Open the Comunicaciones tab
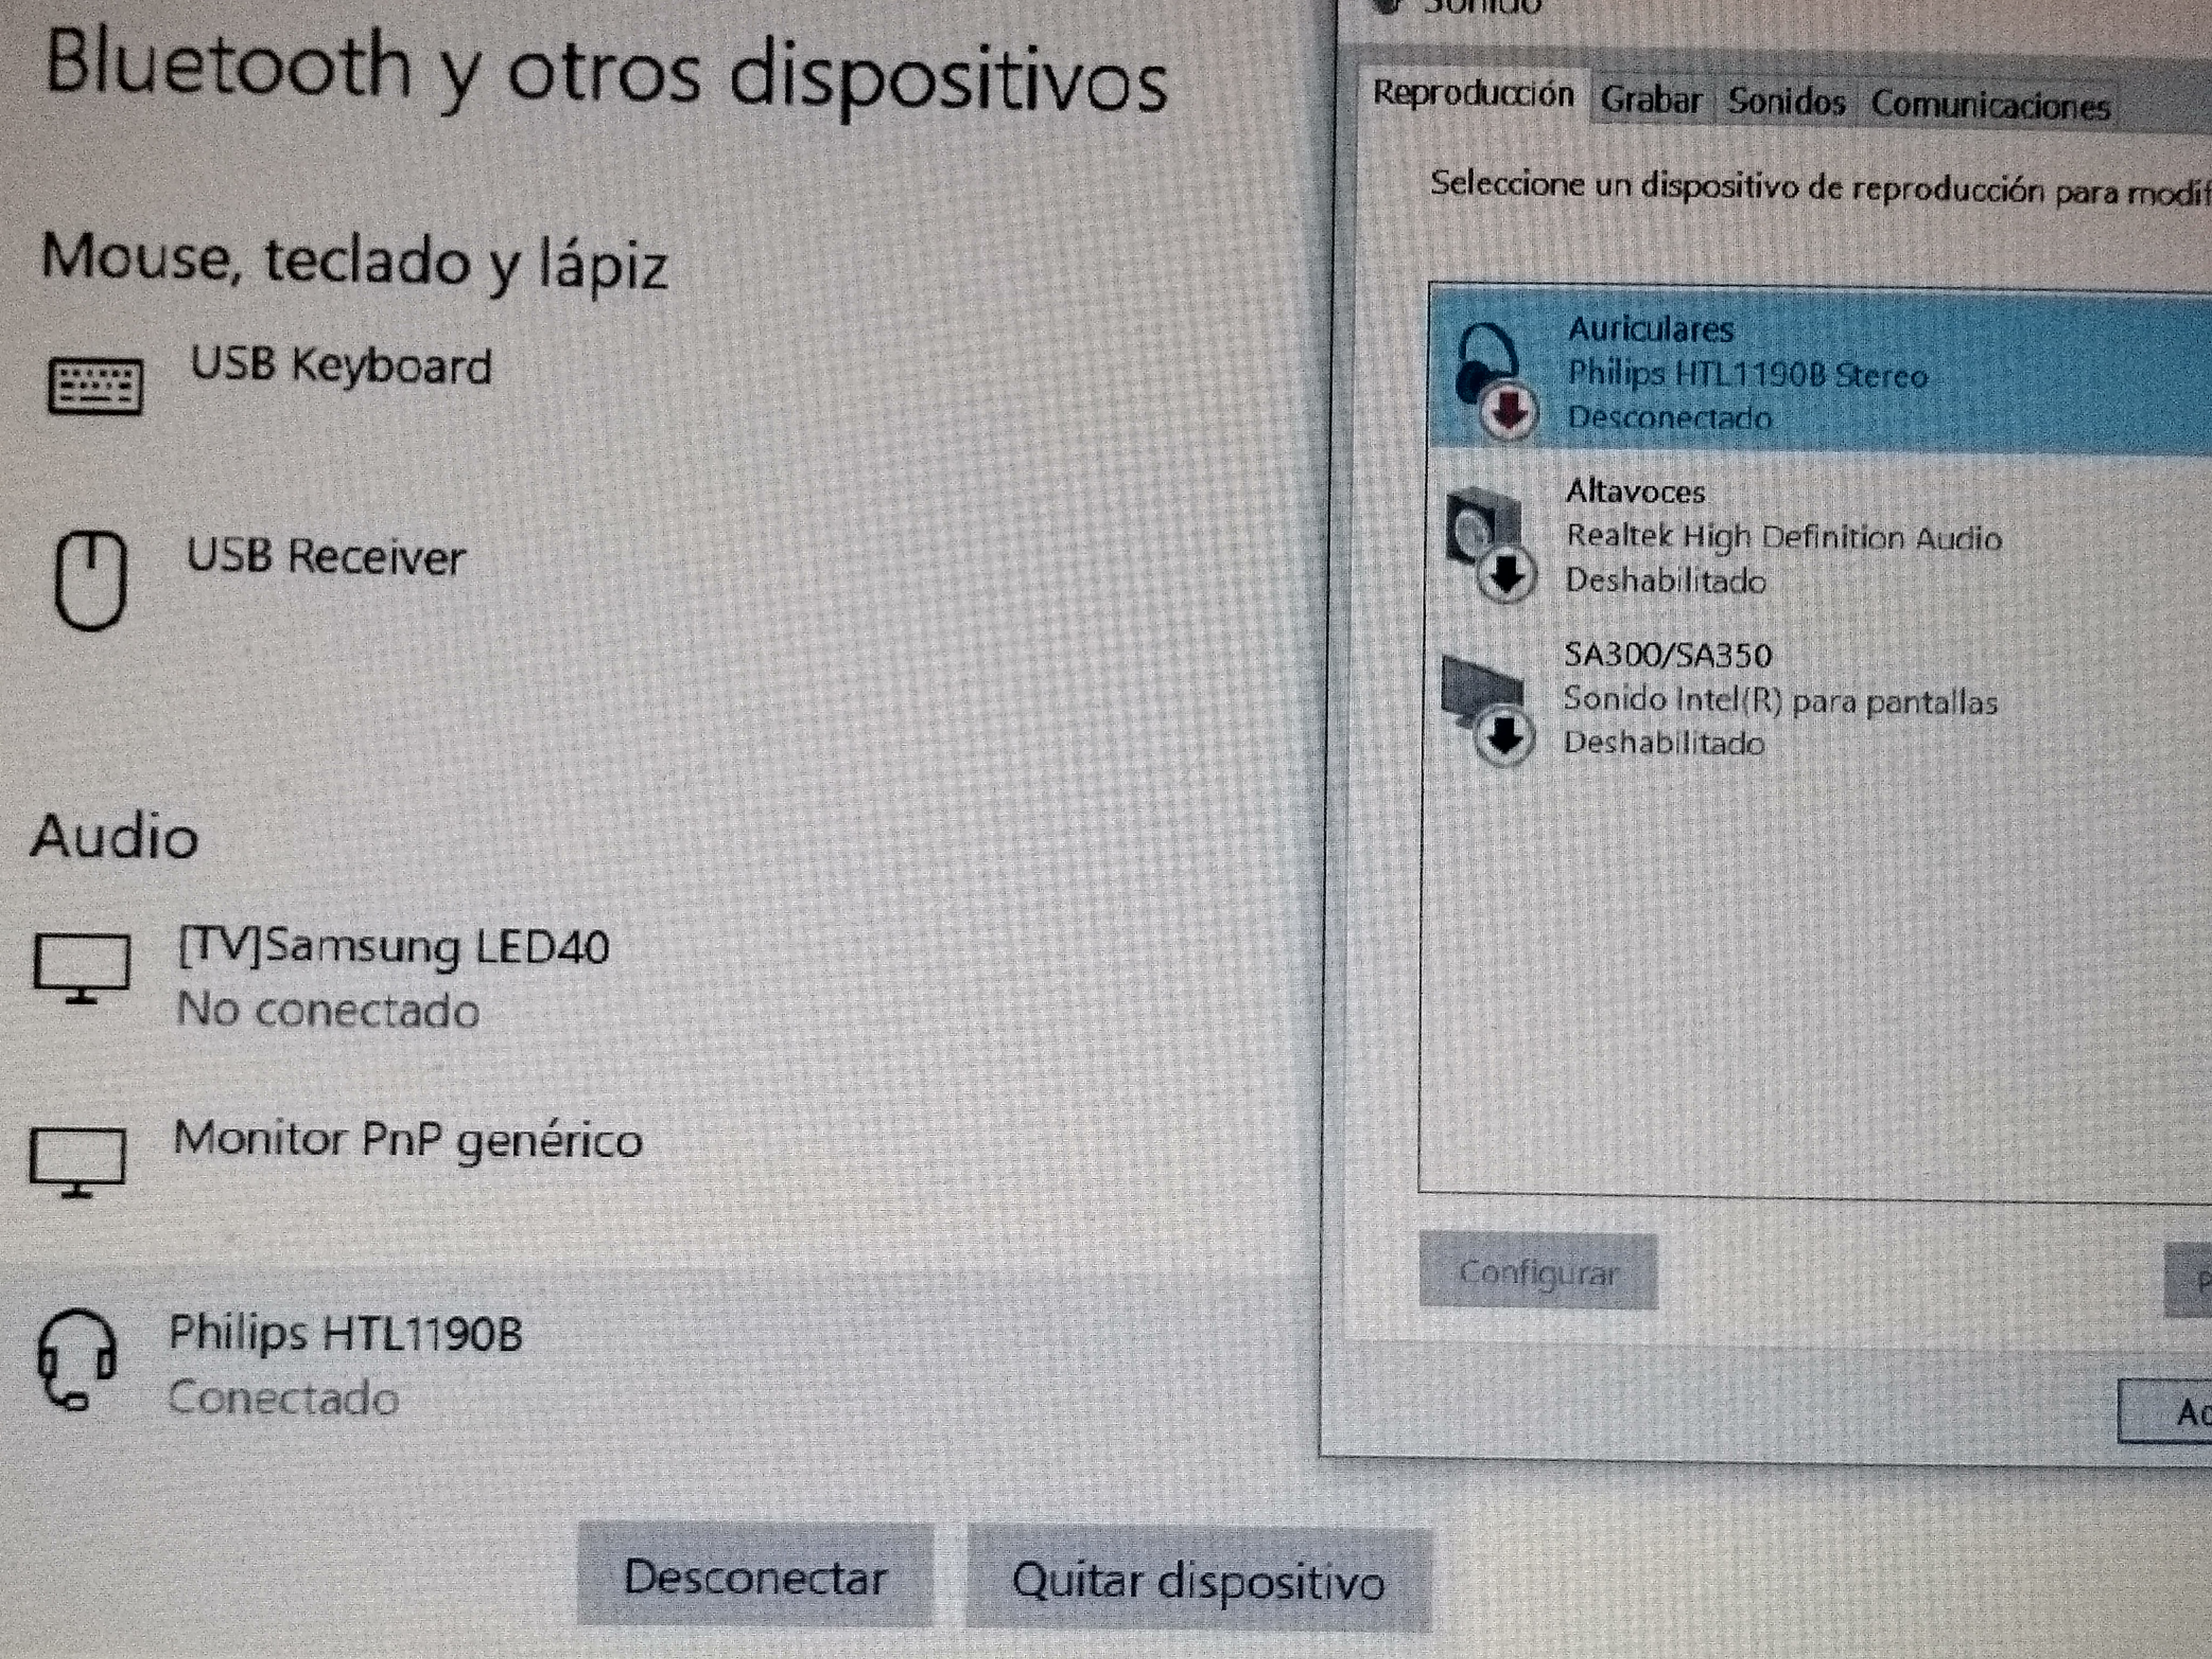 pos(1990,105)
